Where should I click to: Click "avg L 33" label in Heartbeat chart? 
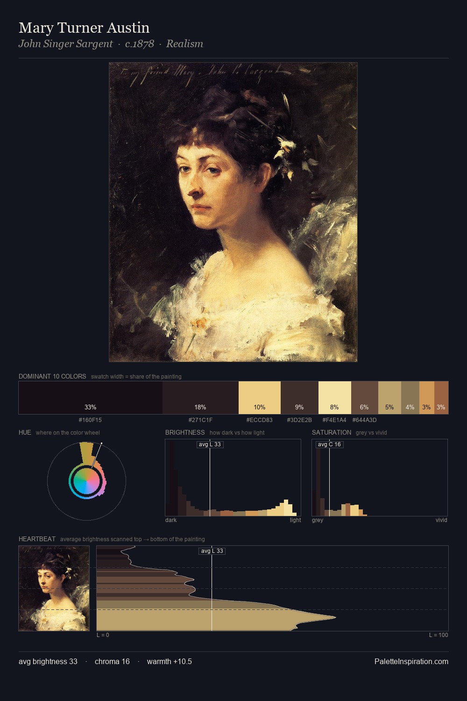212,551
